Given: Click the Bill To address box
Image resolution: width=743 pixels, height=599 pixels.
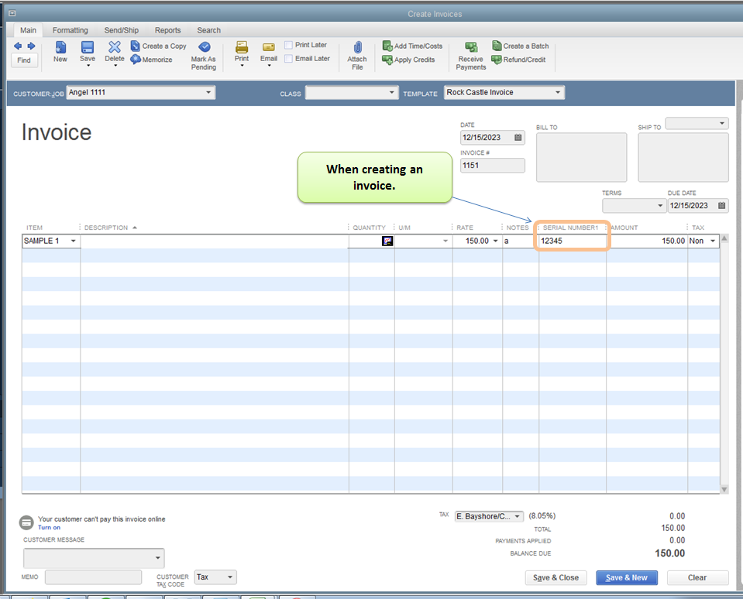Looking at the screenshot, I should 581,157.
